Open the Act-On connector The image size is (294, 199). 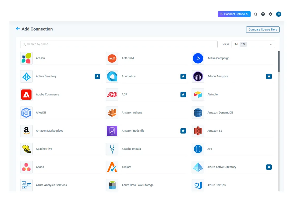pyautogui.click(x=40, y=58)
